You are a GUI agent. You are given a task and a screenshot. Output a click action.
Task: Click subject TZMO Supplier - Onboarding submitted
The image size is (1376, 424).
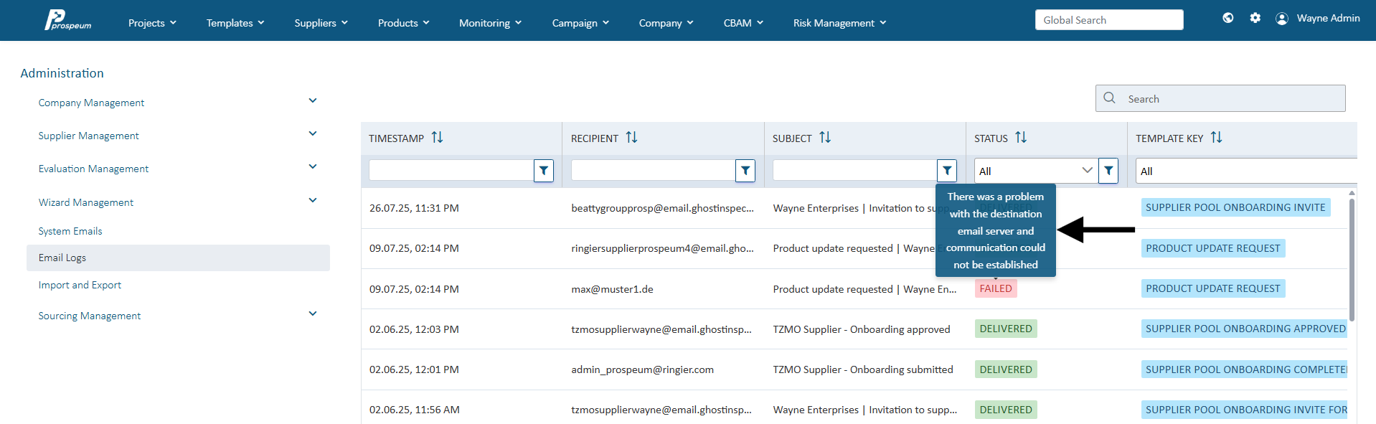click(x=863, y=369)
